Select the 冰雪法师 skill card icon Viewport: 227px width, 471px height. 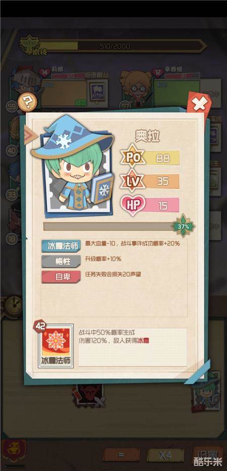[56, 346]
